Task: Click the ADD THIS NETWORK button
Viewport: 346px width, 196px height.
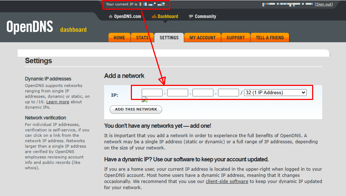Action: pyautogui.click(x=136, y=109)
